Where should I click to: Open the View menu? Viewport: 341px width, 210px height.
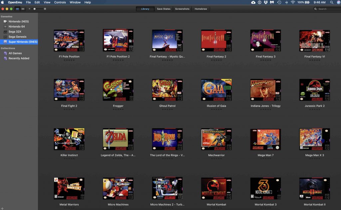(x=47, y=2)
